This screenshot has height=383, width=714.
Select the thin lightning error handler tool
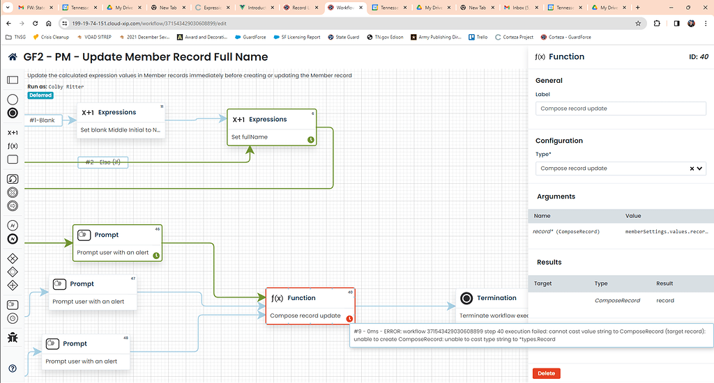[13, 225]
